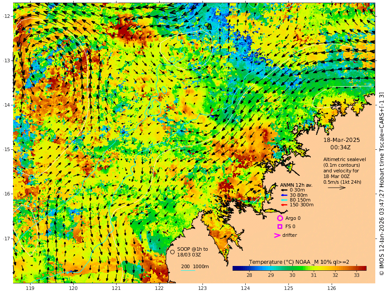
Task: Click the '80-150m' depth label
Action: click(x=300, y=200)
